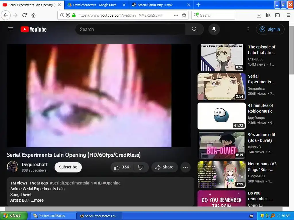Open title "41 minutes of Roblox music"
The image size is (294, 220).
pos(260,108)
